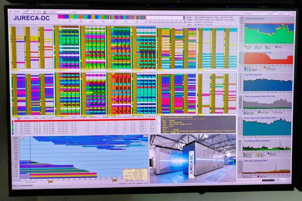
Task: Open the Avg. GPU Usage graph
Action: coord(268,84)
